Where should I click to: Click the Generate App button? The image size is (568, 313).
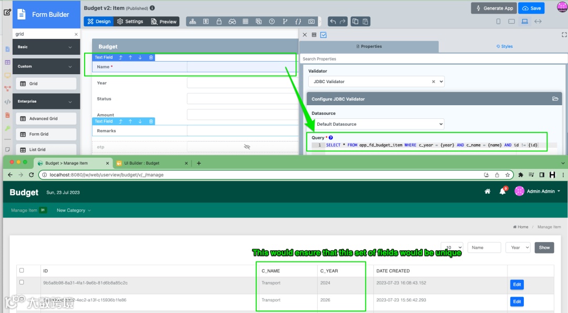pos(494,8)
